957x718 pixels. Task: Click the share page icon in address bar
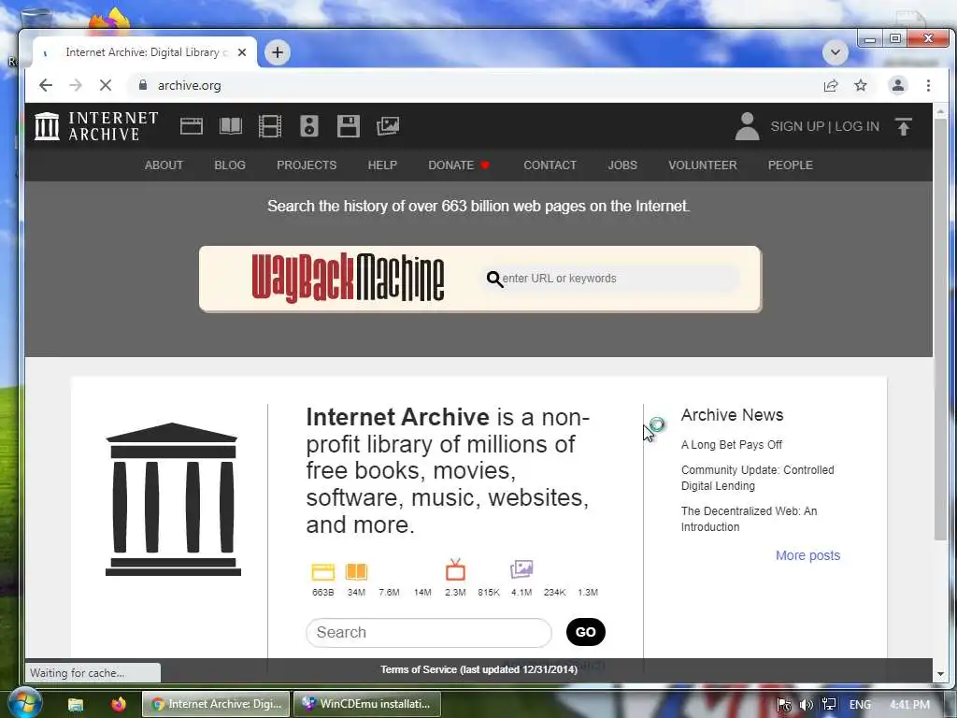831,85
